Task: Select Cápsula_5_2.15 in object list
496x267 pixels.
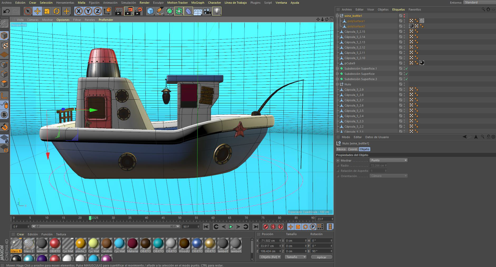Action: 355,32
